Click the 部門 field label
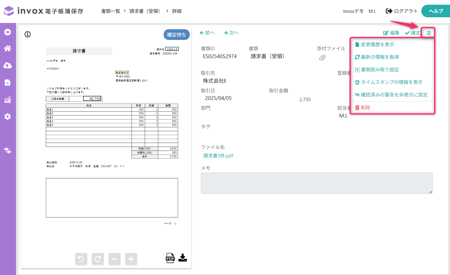Screen dimensions: 450x275 [206, 108]
